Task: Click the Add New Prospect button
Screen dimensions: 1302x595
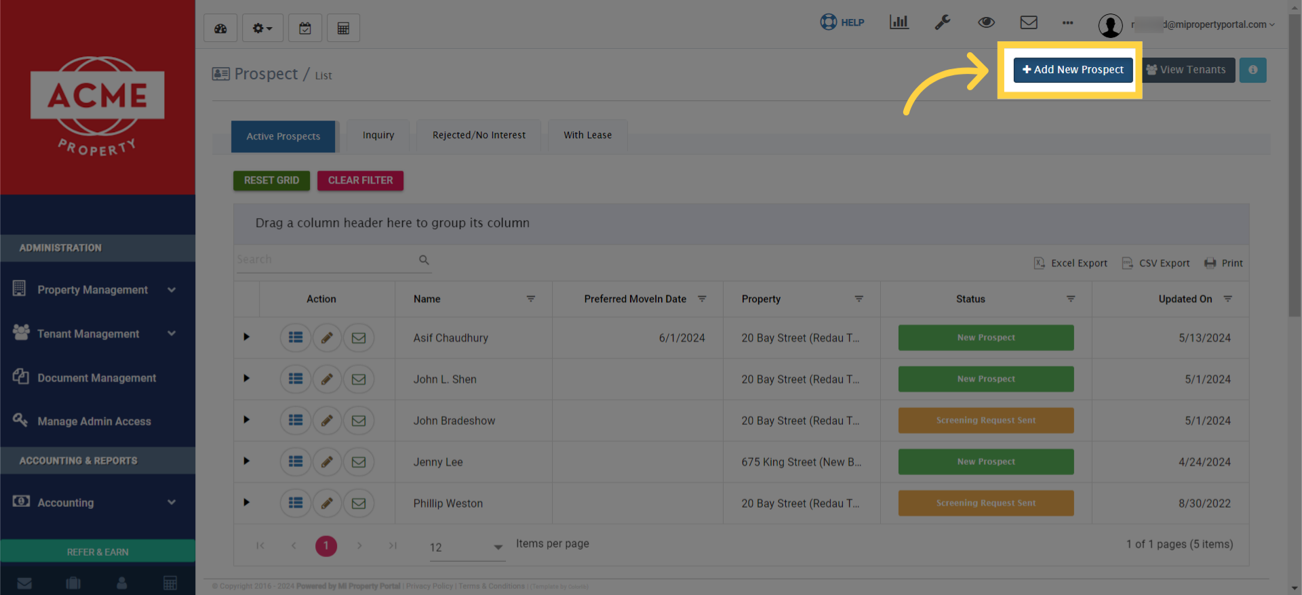Action: point(1073,70)
